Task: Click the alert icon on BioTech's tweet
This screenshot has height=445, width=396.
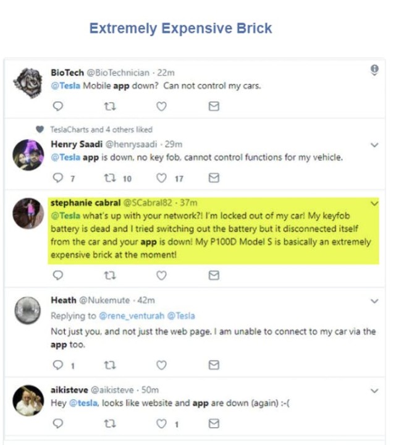Action: [374, 70]
